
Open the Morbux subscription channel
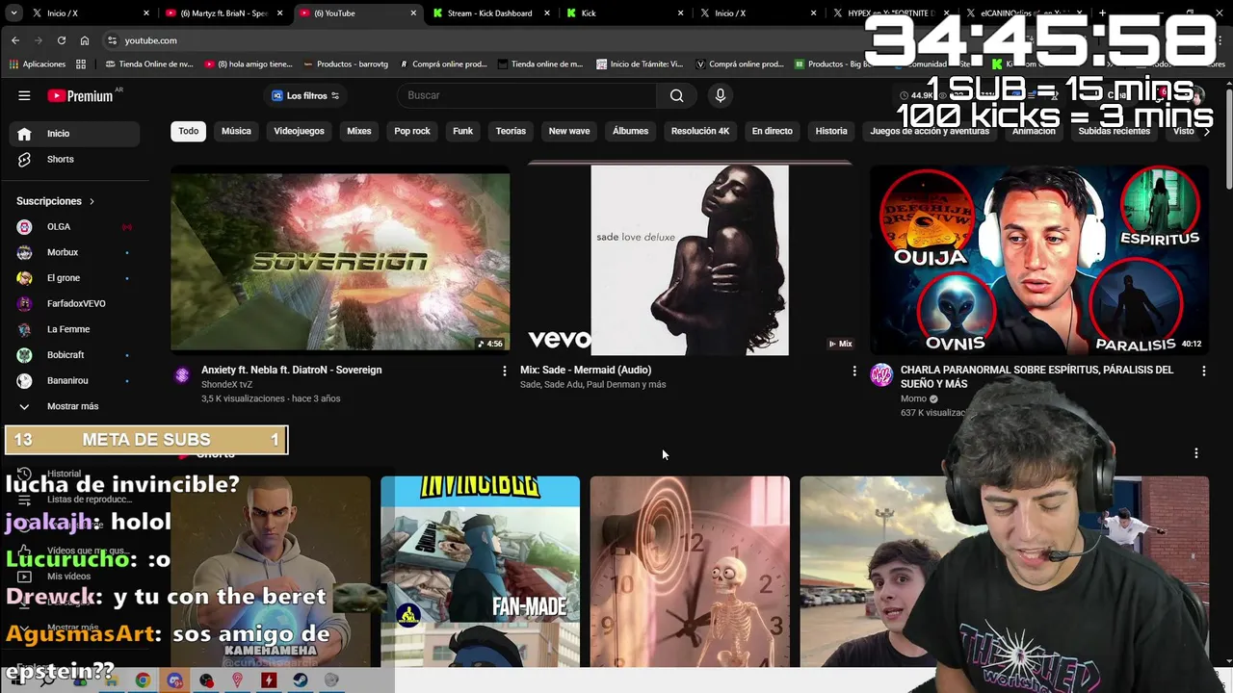point(75,252)
